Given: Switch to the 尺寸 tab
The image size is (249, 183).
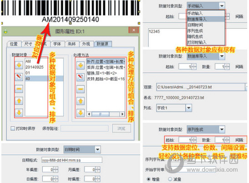Looking at the screenshot, I should 28,44.
